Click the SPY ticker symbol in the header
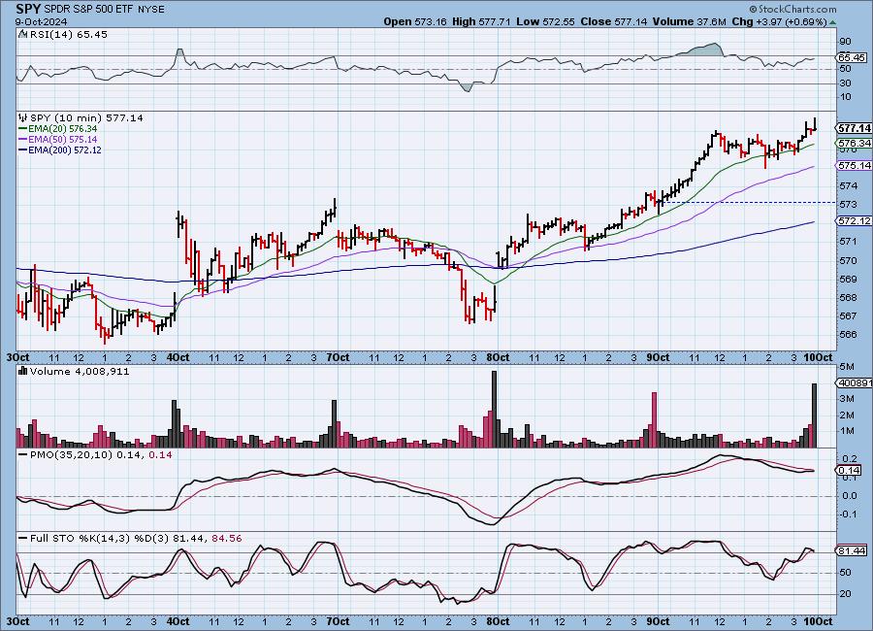 click(28, 10)
